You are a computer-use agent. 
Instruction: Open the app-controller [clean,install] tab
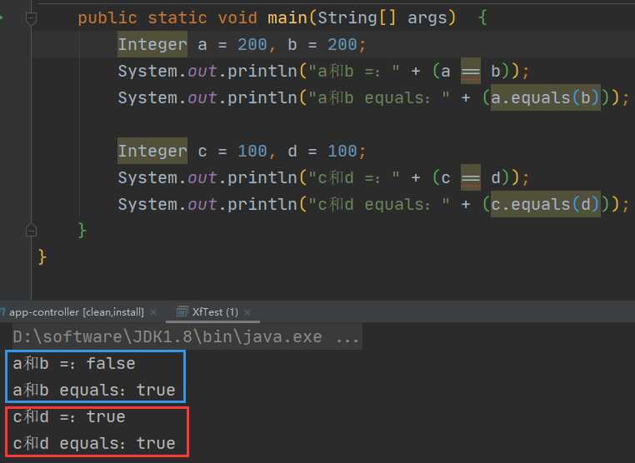pos(77,311)
